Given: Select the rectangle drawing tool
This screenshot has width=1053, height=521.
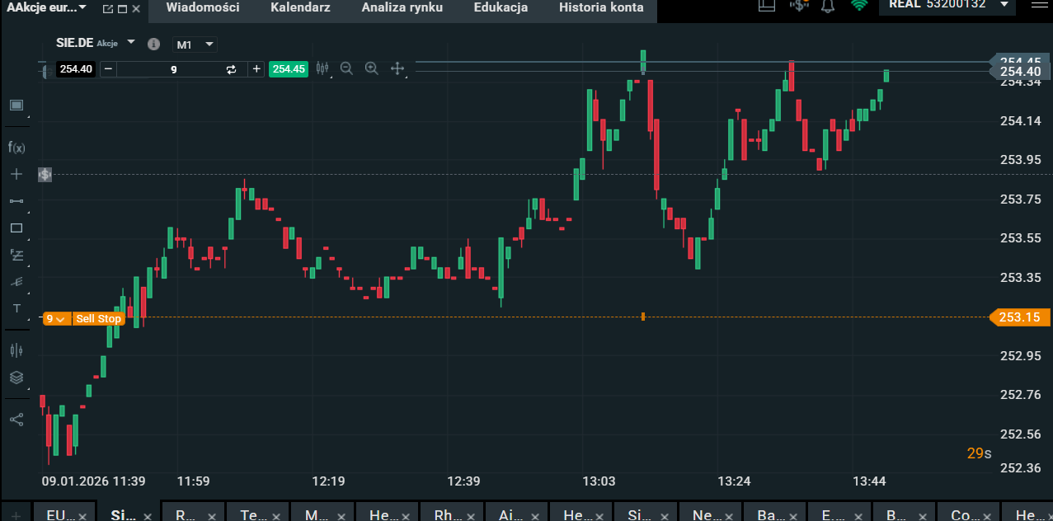Looking at the screenshot, I should 16,228.
